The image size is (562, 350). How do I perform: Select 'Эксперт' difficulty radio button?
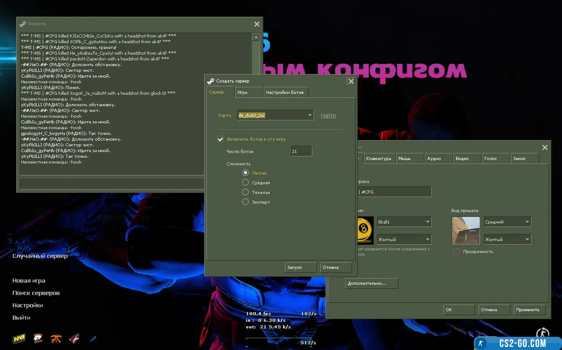point(246,202)
